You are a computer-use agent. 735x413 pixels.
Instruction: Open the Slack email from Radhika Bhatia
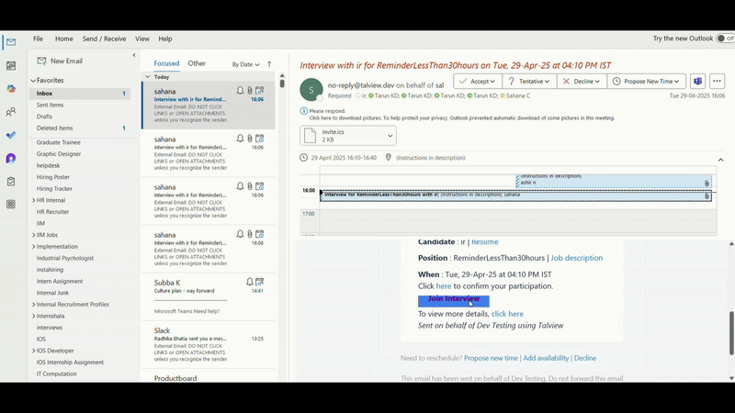[209, 344]
